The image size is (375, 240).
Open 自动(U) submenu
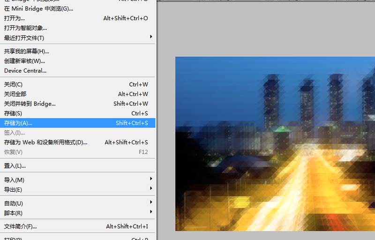point(77,203)
